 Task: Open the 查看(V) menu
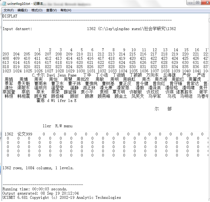pos(52,10)
